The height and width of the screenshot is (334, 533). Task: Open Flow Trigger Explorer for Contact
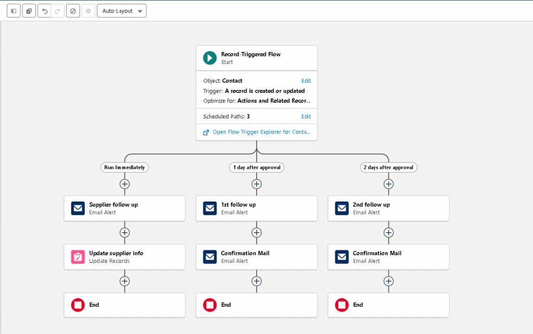tap(261, 132)
